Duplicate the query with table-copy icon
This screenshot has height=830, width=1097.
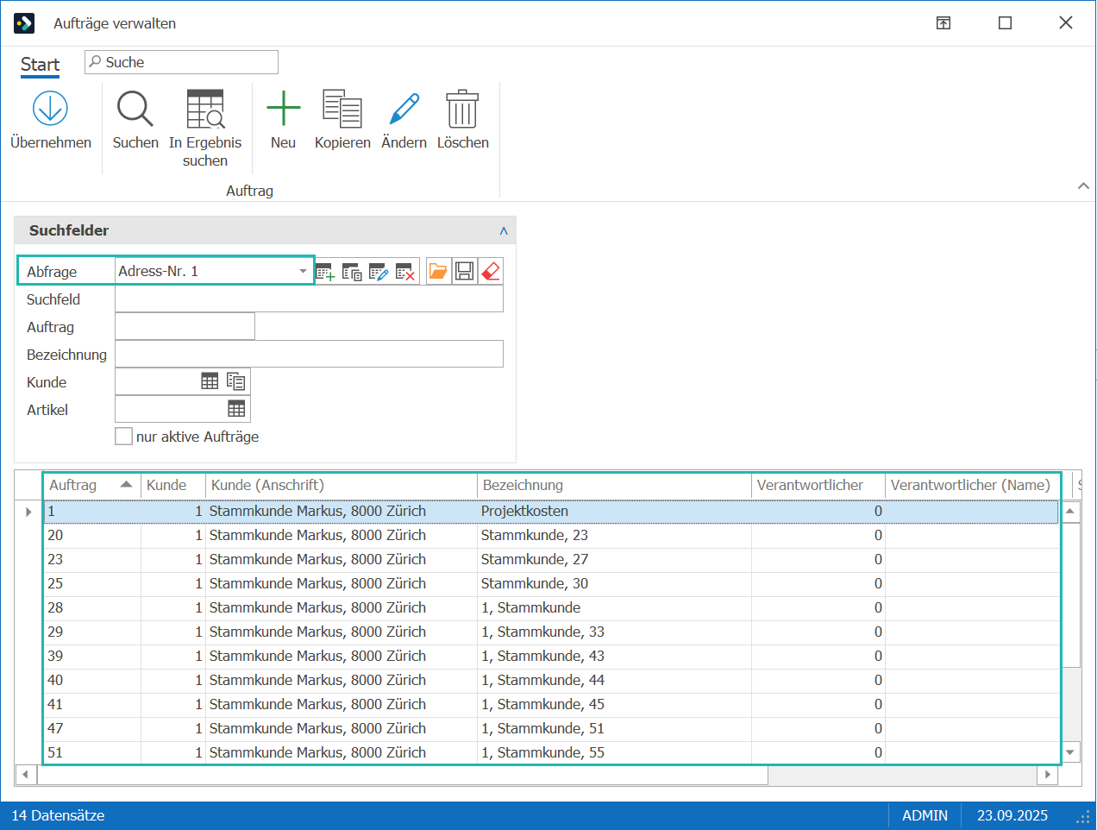(352, 272)
